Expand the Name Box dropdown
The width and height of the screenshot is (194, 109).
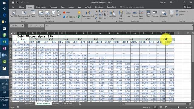coord(22,26)
